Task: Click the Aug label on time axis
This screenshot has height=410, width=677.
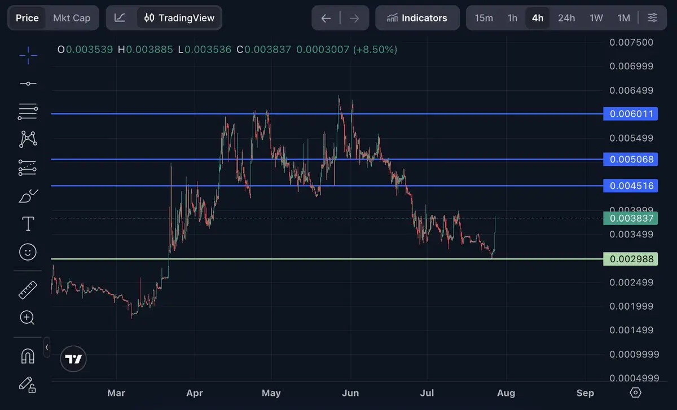Action: pyautogui.click(x=506, y=393)
